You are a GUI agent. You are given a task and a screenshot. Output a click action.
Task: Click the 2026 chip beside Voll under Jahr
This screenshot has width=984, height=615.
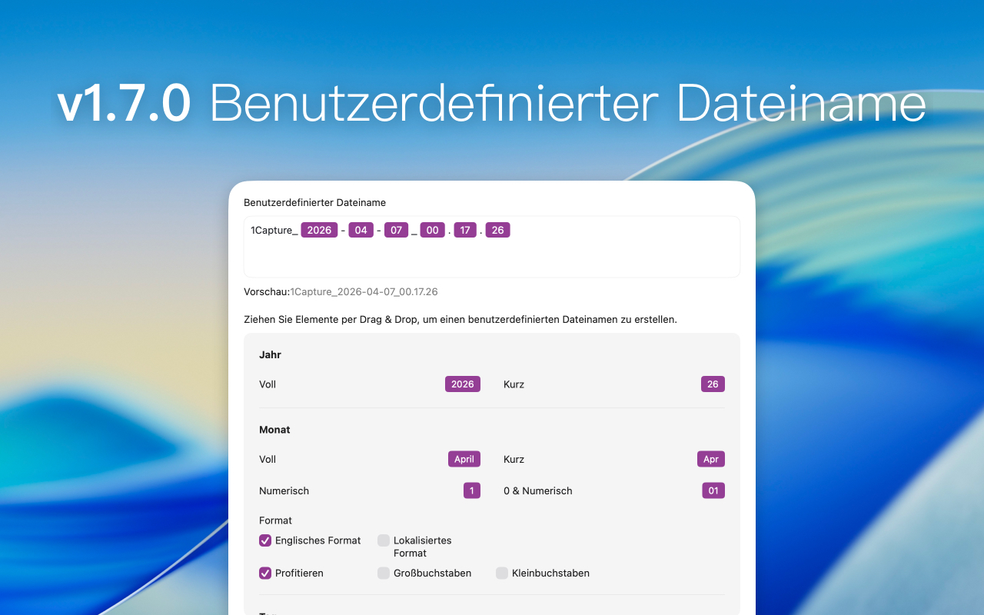click(x=463, y=384)
